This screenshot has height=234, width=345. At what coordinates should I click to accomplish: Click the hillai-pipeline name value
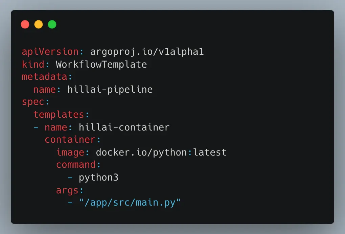[110, 90]
